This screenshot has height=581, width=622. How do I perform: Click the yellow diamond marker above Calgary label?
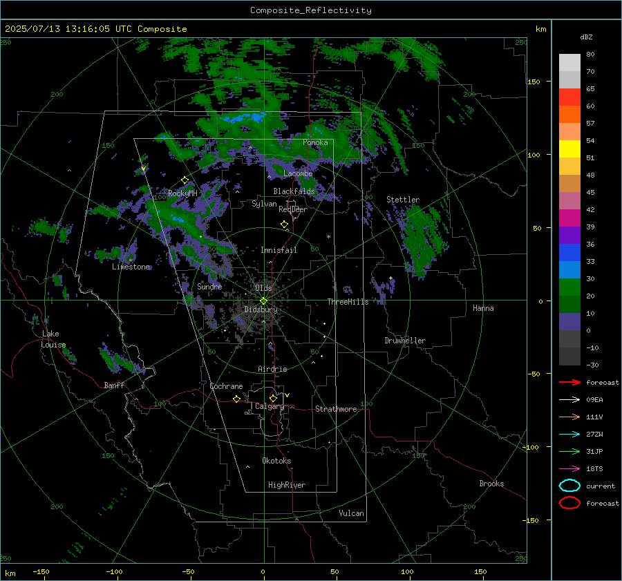point(273,398)
